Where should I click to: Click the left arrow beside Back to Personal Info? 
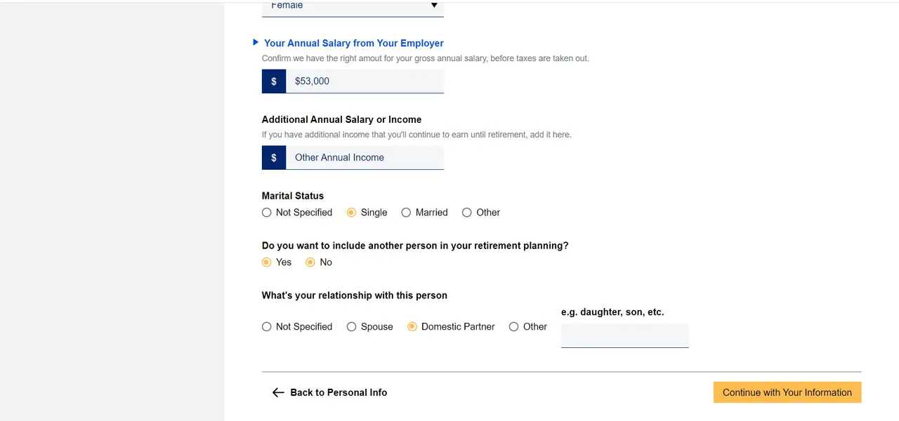(278, 392)
